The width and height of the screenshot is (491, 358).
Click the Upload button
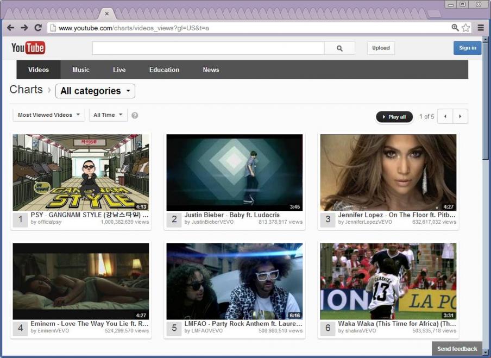click(x=381, y=48)
